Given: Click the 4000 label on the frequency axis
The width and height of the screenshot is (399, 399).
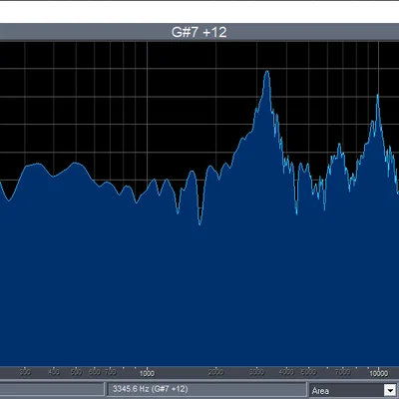Looking at the screenshot, I should coord(286,372).
